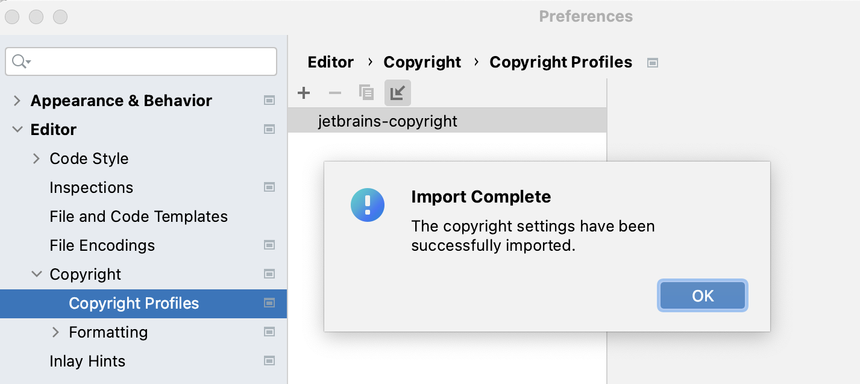The height and width of the screenshot is (384, 860).
Task: Click Editor in the breadcrumb path
Action: [331, 62]
